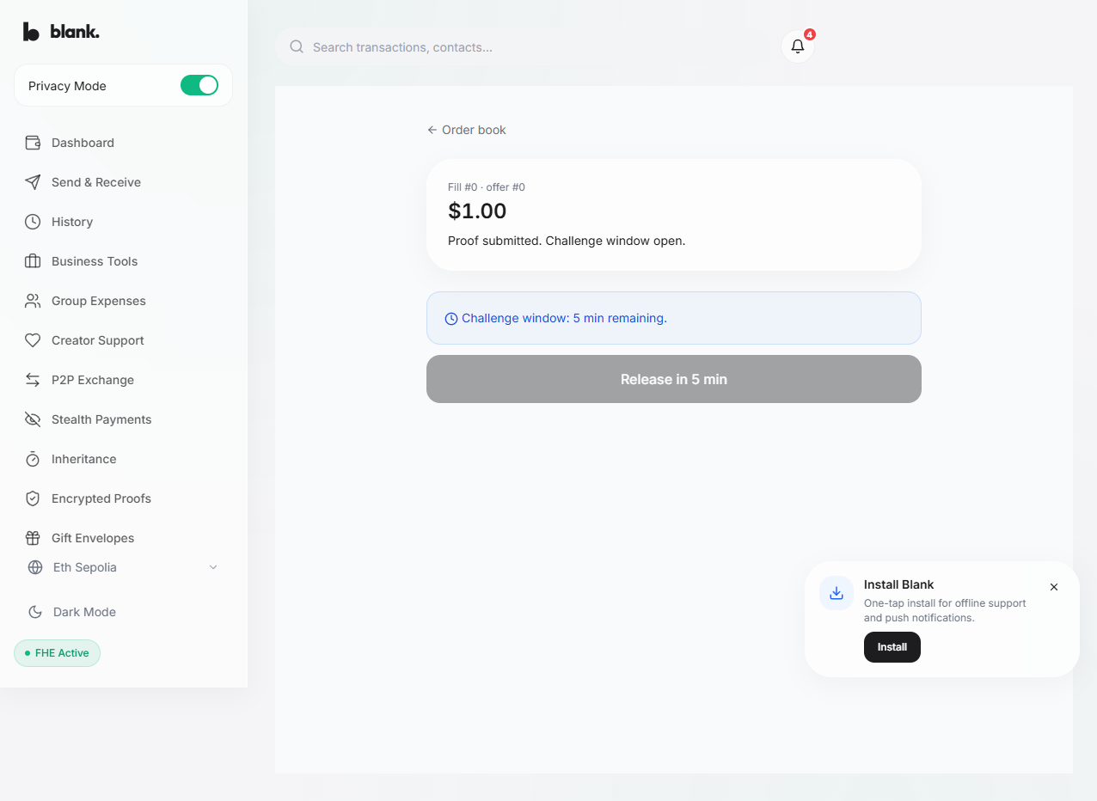
Task: Click the Send & Receive paper plane icon
Action: (x=33, y=182)
